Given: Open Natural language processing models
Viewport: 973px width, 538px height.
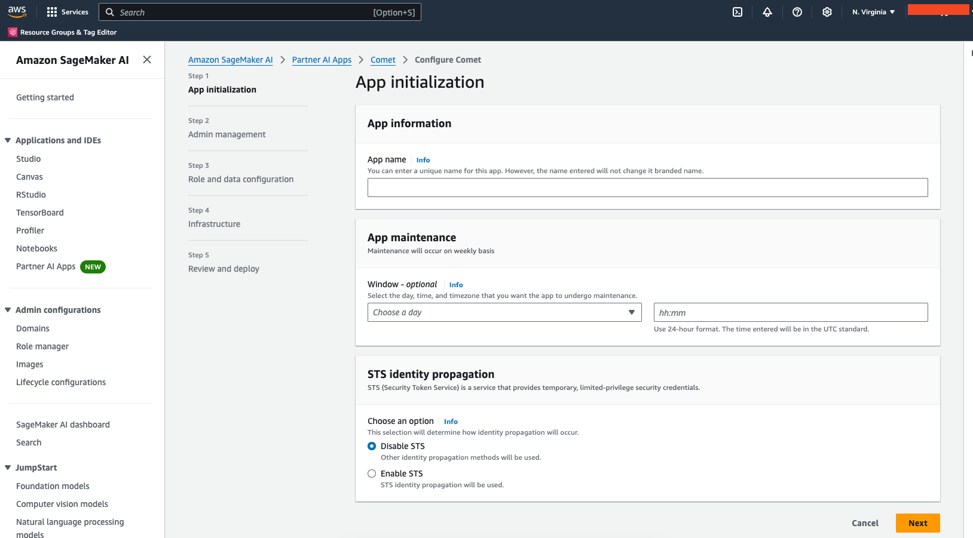Looking at the screenshot, I should point(70,528).
